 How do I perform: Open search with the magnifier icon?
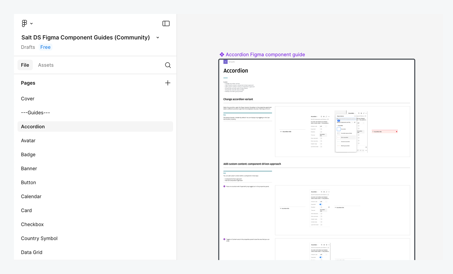(168, 65)
